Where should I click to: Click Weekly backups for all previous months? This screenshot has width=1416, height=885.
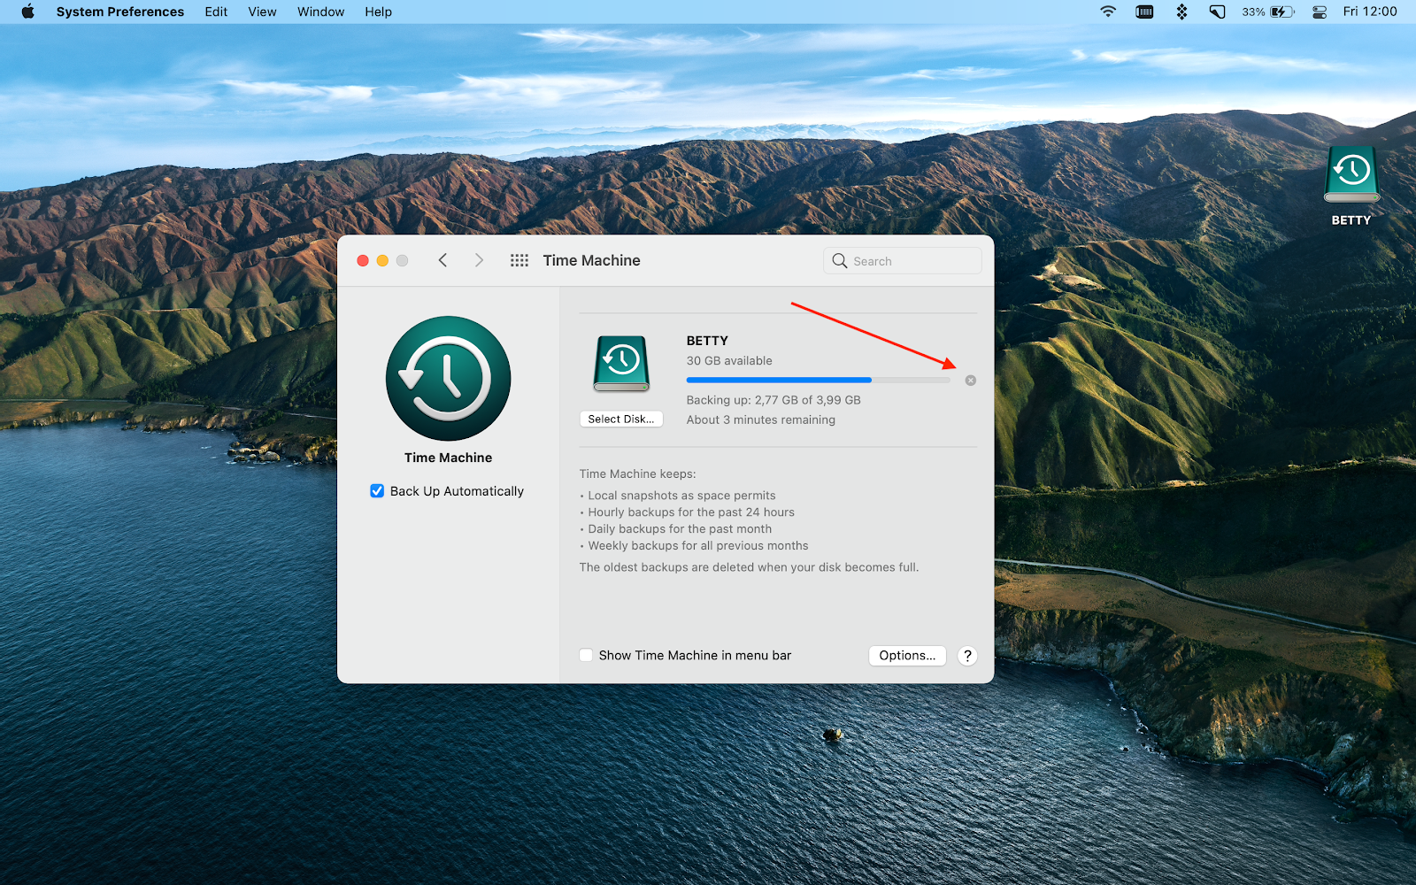(x=698, y=546)
